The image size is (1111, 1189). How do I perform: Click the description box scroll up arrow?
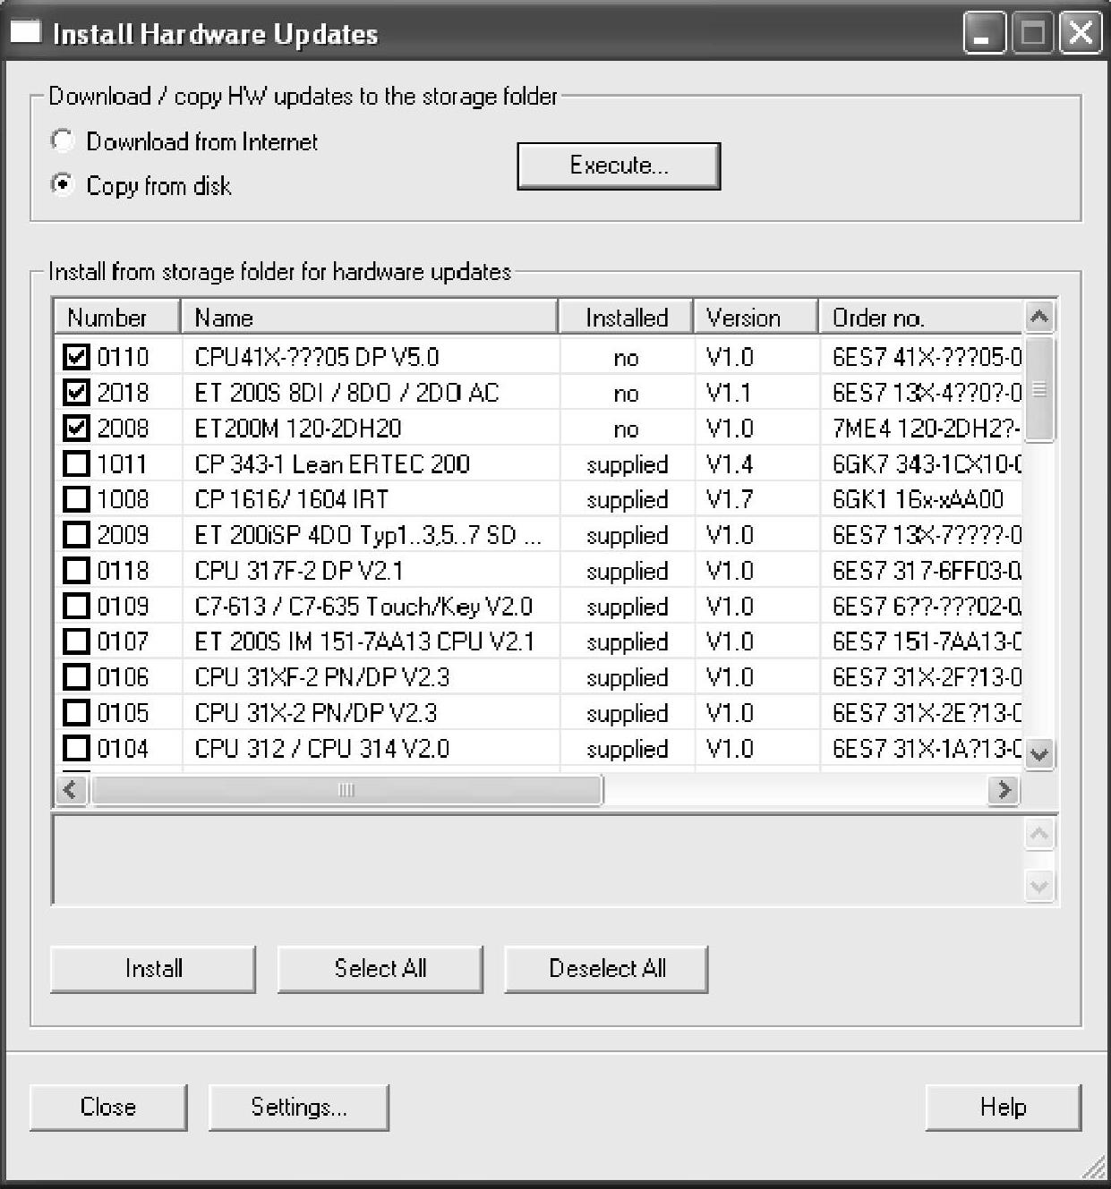[1039, 835]
